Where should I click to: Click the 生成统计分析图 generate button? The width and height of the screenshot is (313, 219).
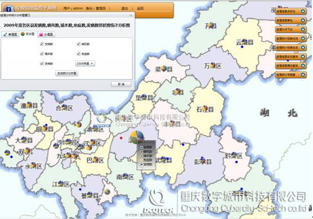[x=67, y=73]
